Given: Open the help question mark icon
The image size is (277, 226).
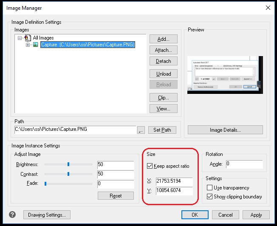Looking at the screenshot, I should pos(12,215).
